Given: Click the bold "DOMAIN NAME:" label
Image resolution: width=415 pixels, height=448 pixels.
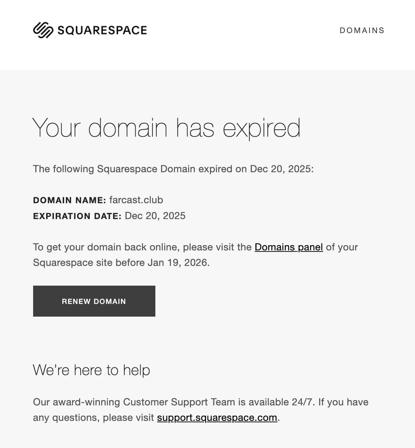Looking at the screenshot, I should [x=69, y=200].
